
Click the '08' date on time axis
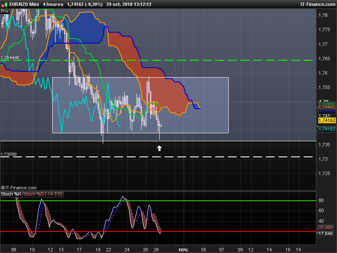tap(14, 250)
